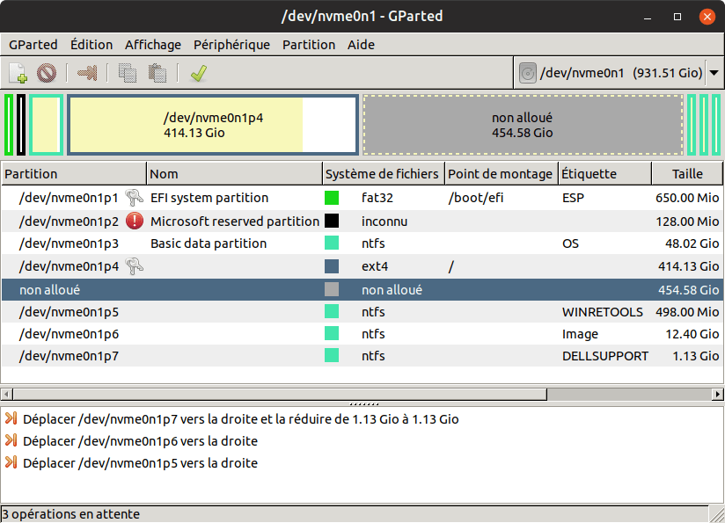This screenshot has height=523, width=725.
Task: Click the black inconnu color swatch
Action: 332,221
